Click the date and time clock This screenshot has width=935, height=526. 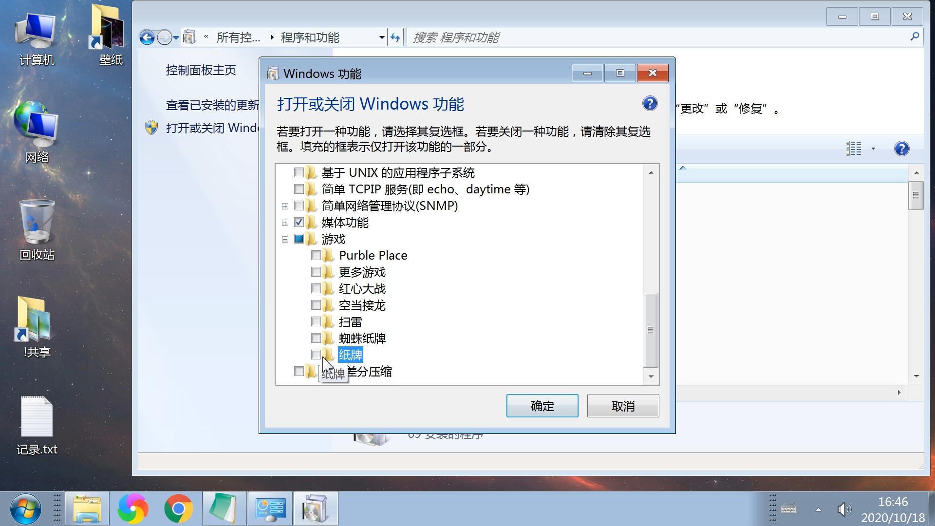point(893,509)
